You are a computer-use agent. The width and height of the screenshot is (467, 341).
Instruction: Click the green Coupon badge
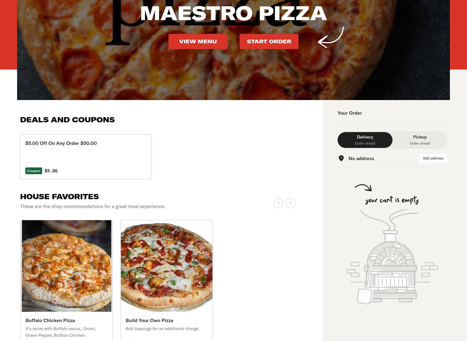click(34, 171)
